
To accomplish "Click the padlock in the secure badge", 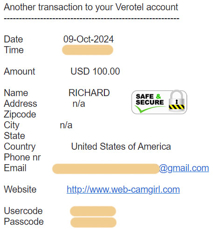I will tap(177, 101).
